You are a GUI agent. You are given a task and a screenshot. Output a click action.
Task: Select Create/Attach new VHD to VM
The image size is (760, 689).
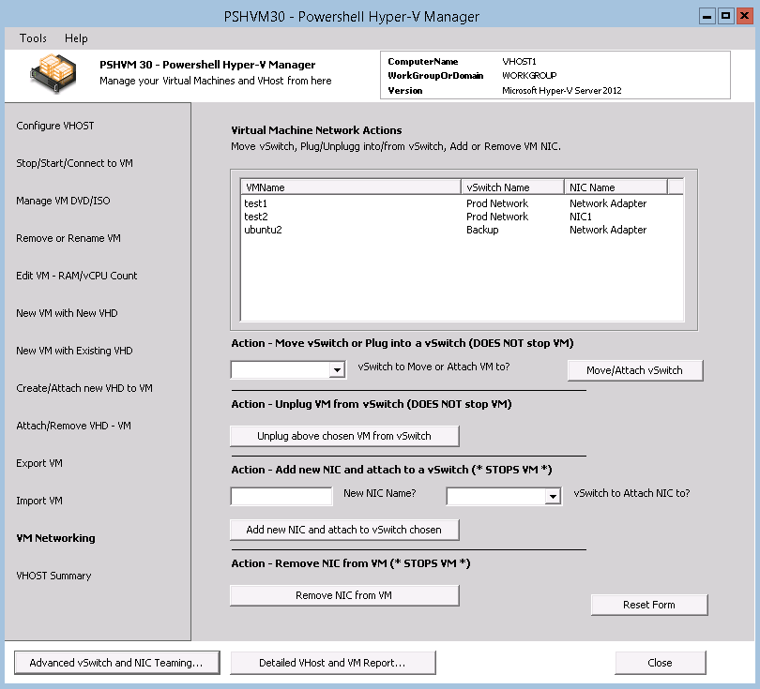84,388
